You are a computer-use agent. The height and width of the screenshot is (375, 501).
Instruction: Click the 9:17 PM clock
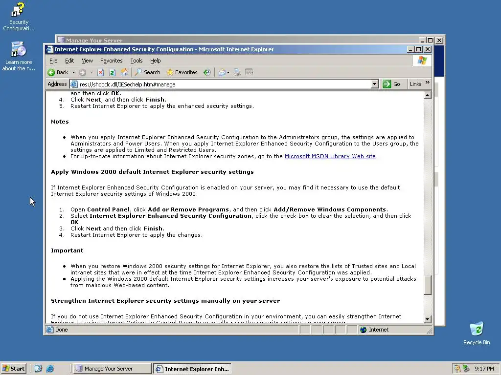click(484, 369)
